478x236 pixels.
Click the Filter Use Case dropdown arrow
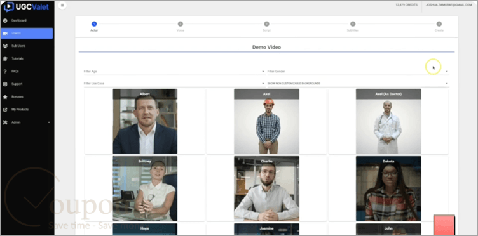(x=263, y=84)
